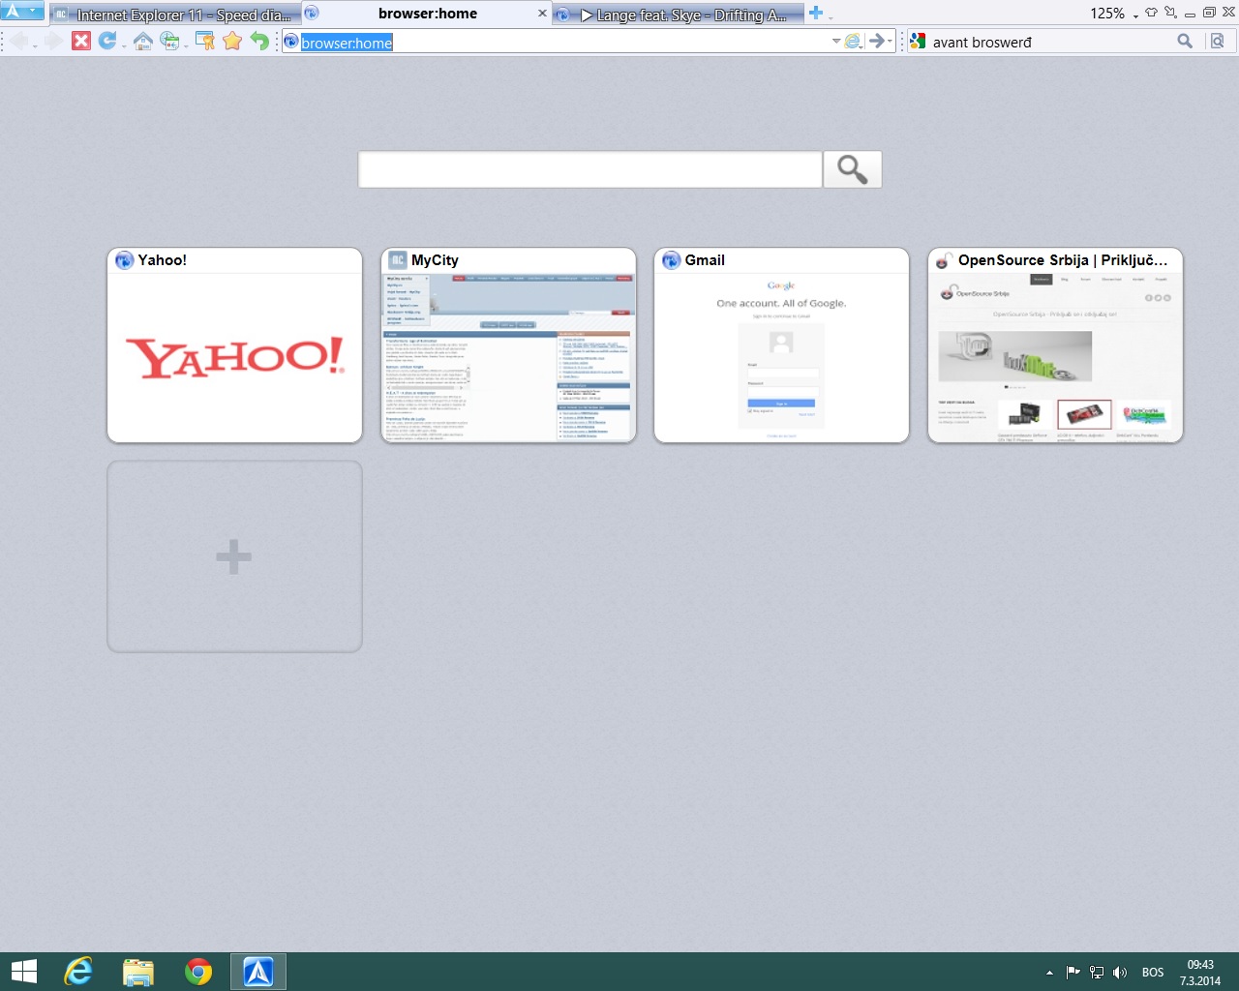Open the skin (shirt) icon in title bar

[1151, 13]
